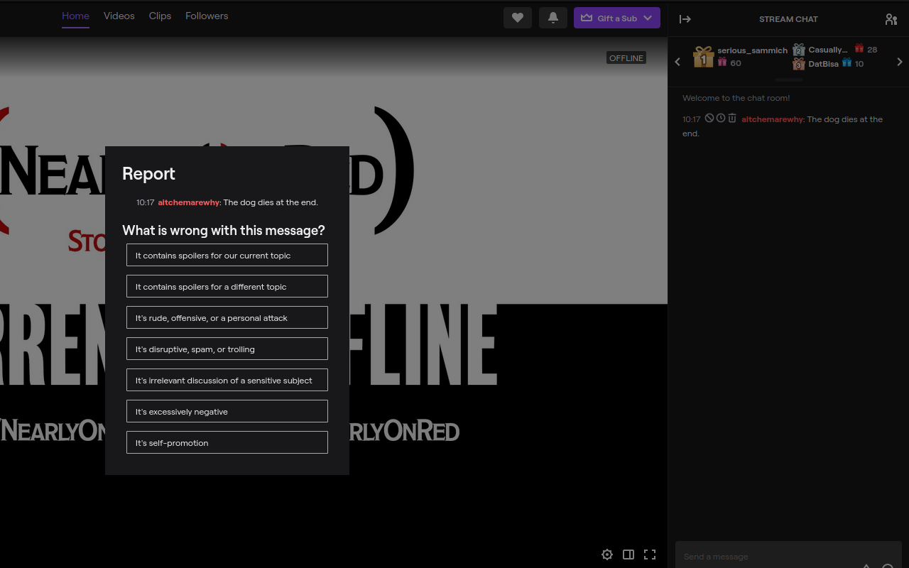Select 'It's excessively negative' option
Screen dimensions: 909x568
coord(227,411)
